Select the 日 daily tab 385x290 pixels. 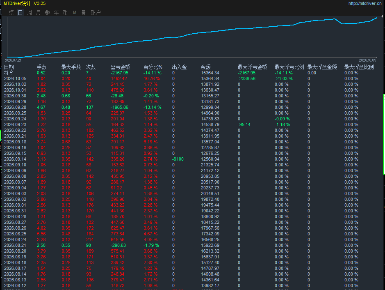pos(21,12)
